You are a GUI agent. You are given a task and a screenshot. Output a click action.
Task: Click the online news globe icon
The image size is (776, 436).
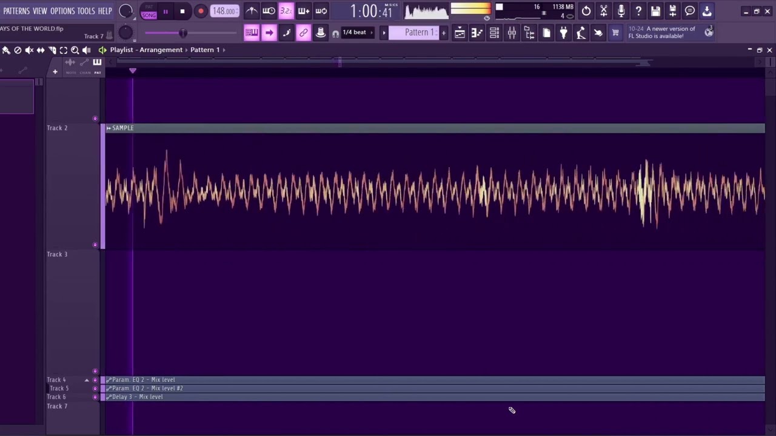(709, 32)
